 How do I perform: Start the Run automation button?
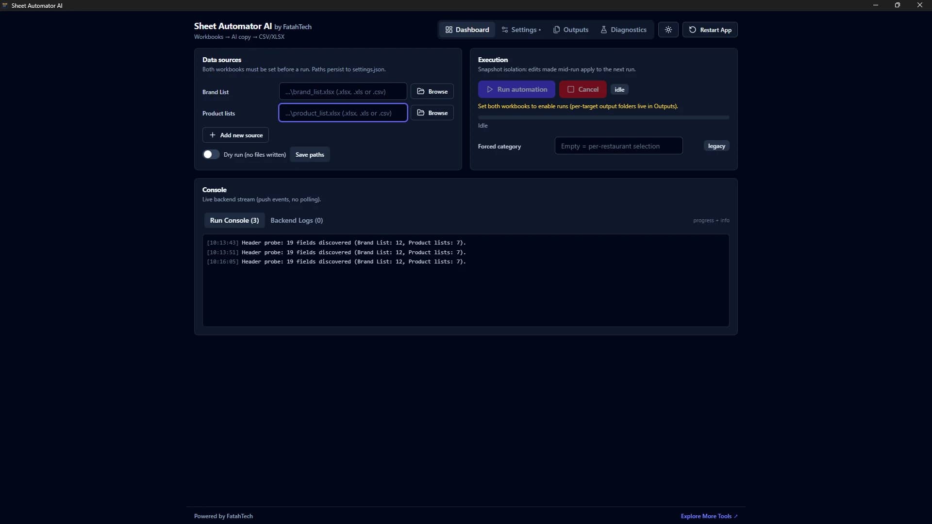point(516,89)
